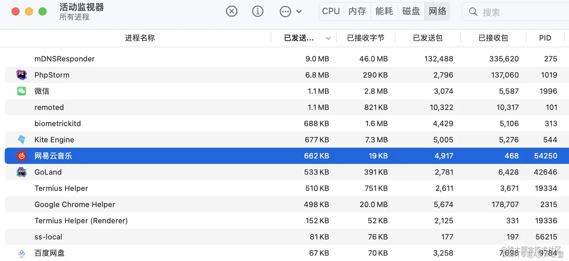
Task: Select the biometrickitd process row
Action: (x=287, y=123)
